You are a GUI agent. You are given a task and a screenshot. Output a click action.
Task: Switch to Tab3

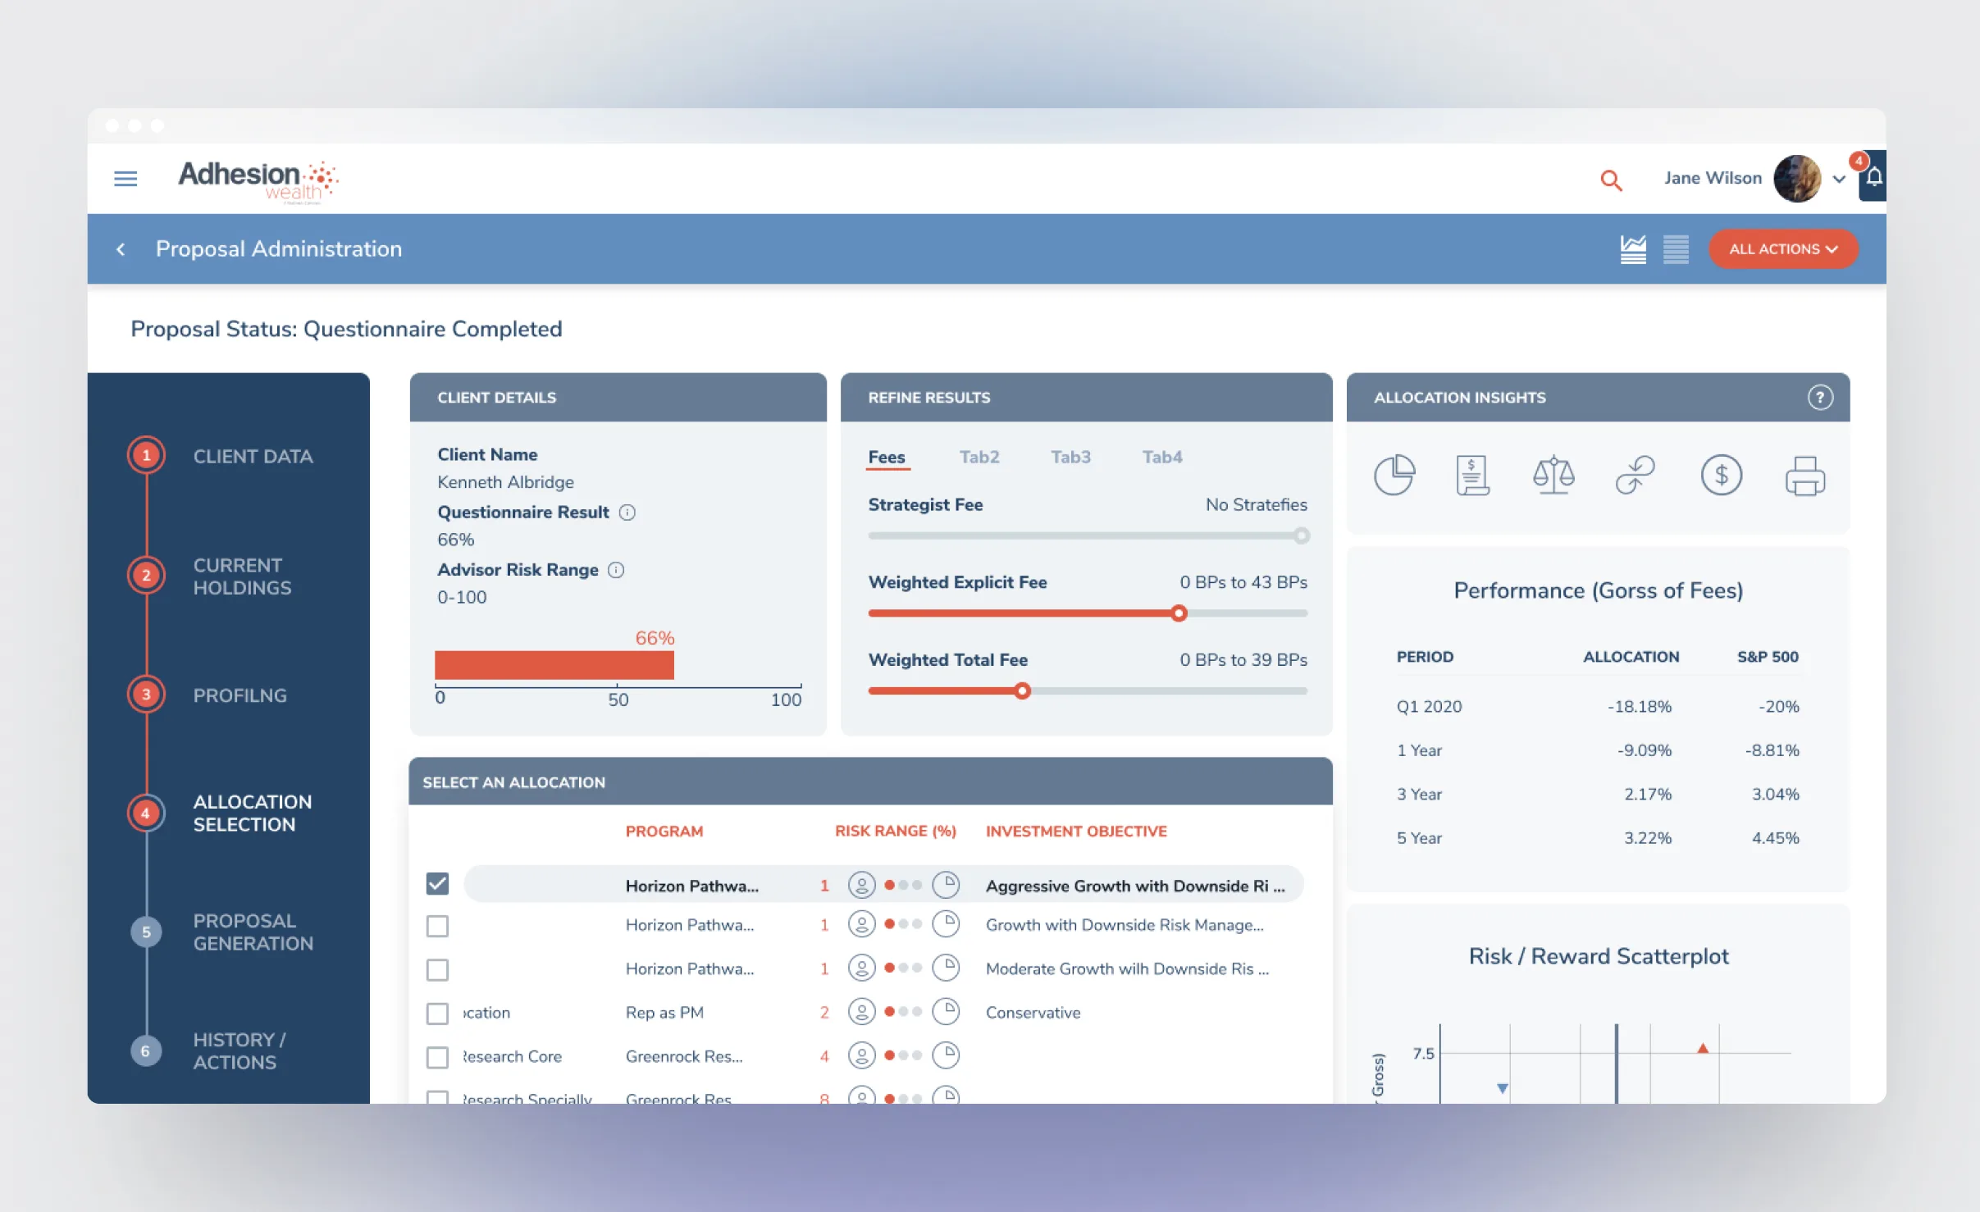coord(1070,457)
